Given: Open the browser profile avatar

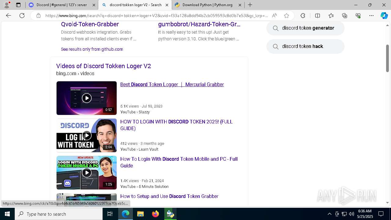Looking at the screenshot, I should click(7, 5).
